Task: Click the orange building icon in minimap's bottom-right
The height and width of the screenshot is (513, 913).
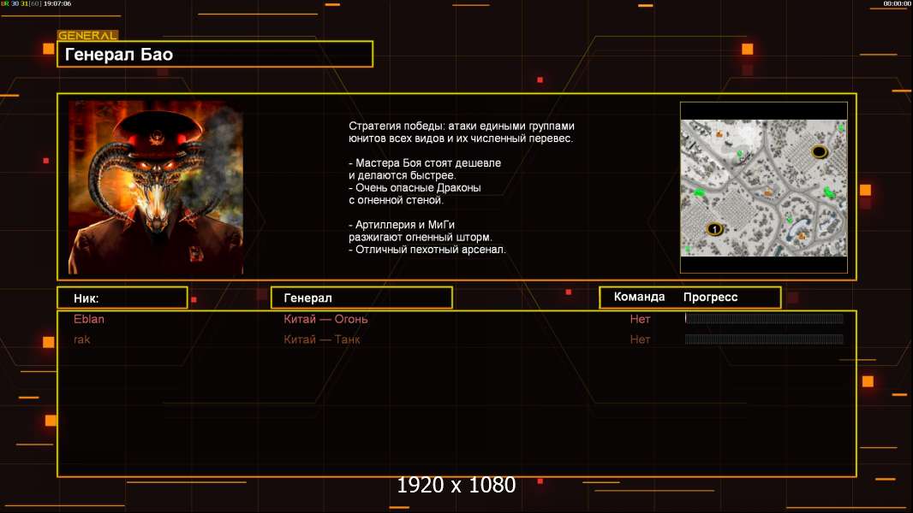Action: [x=803, y=235]
